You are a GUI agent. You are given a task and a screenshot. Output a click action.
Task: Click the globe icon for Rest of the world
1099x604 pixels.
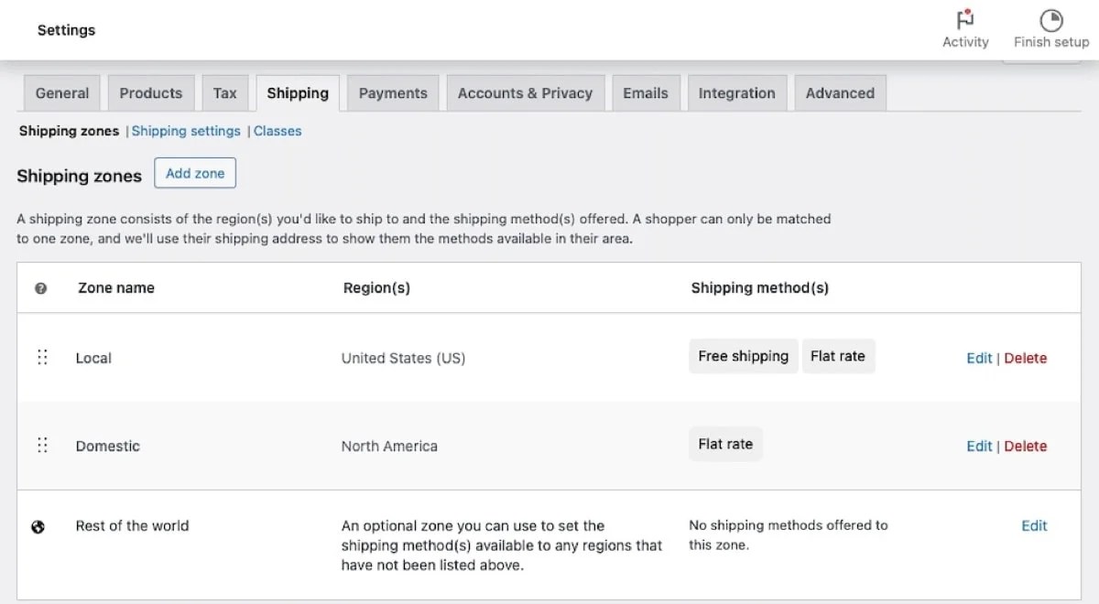click(x=38, y=526)
